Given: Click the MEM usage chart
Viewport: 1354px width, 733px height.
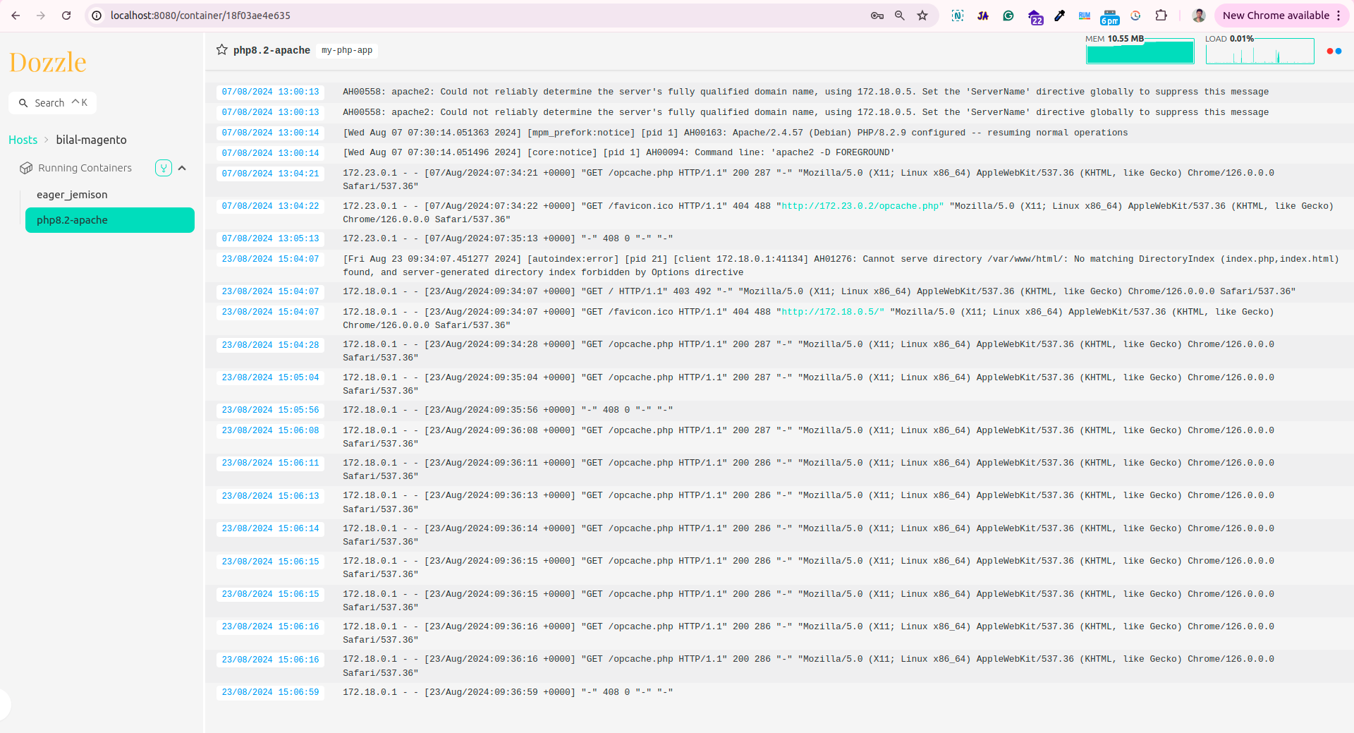Looking at the screenshot, I should tap(1140, 52).
